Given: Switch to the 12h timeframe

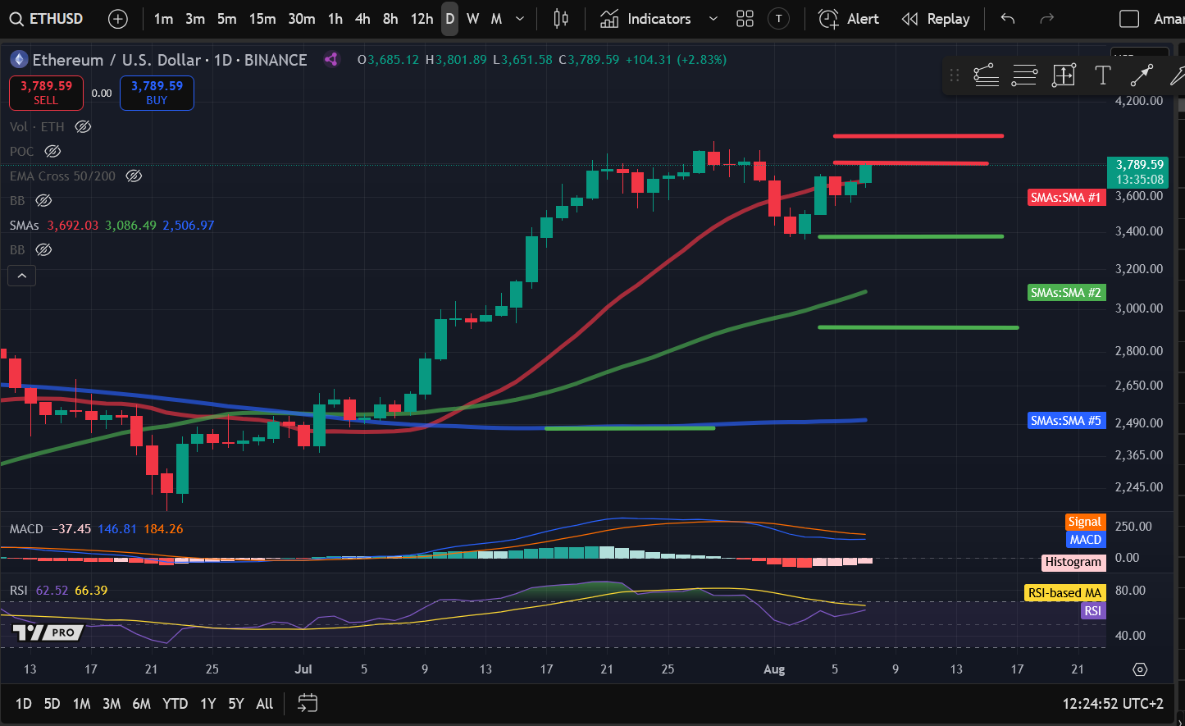Looking at the screenshot, I should (422, 19).
